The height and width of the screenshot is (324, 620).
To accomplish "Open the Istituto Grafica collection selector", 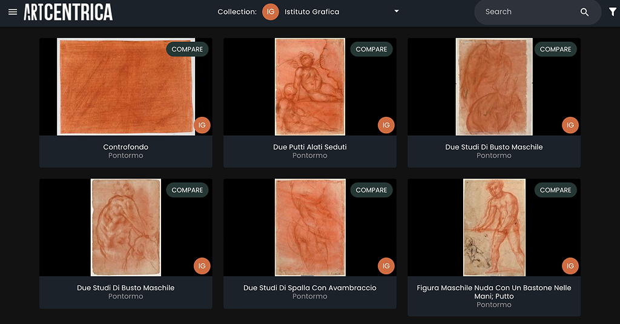I will [331, 12].
